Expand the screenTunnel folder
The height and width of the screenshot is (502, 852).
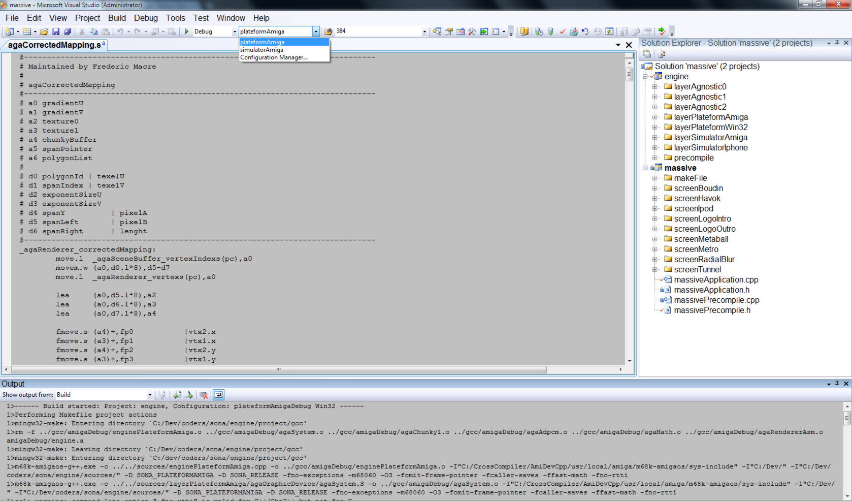tap(655, 269)
